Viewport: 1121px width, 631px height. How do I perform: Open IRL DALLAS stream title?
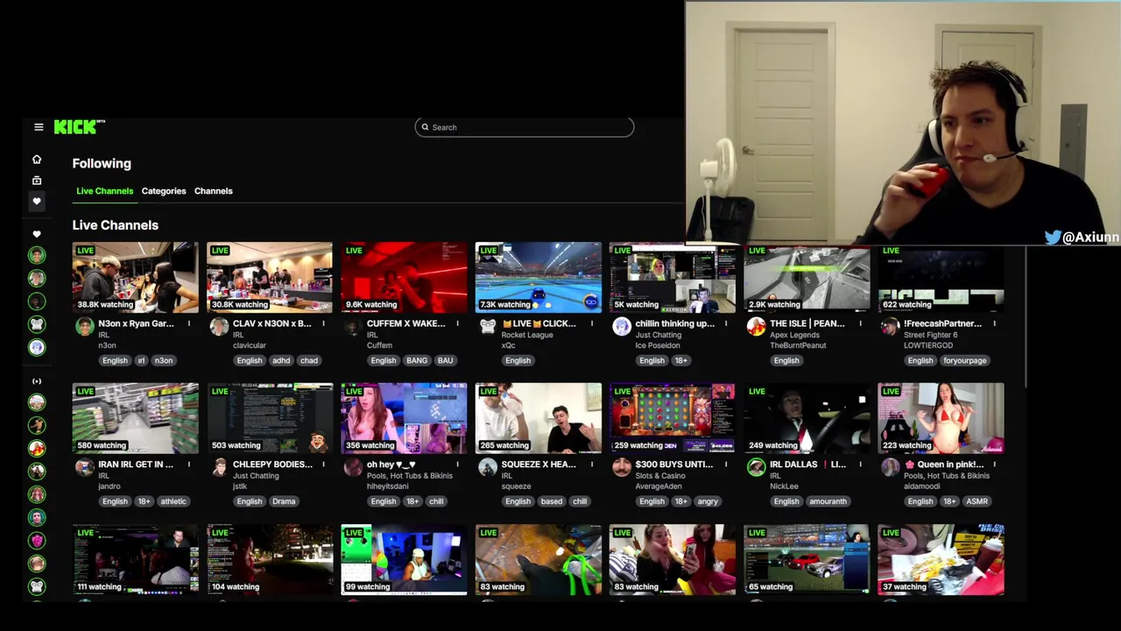[x=807, y=464]
